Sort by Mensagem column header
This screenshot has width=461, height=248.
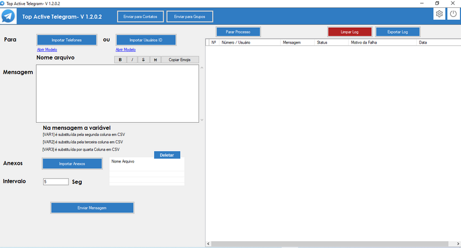pyautogui.click(x=297, y=42)
